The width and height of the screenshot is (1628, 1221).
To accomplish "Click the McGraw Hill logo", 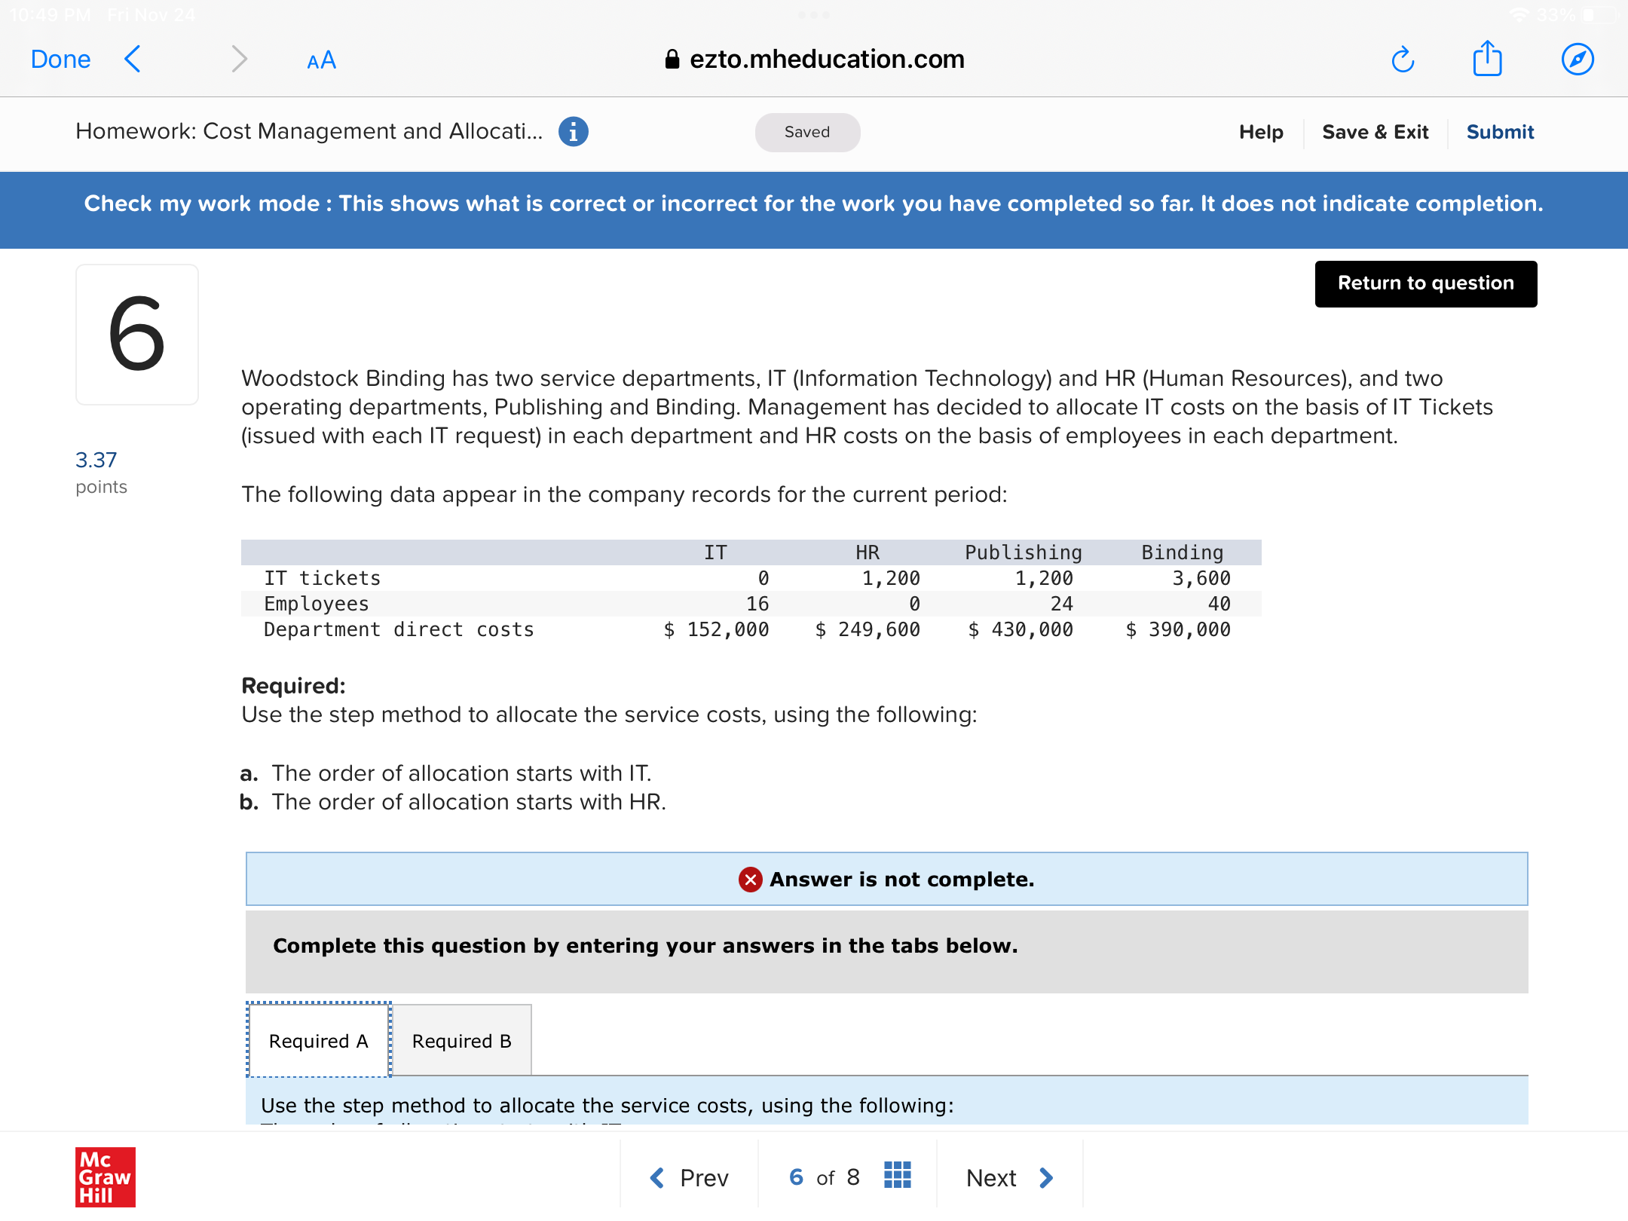I will (105, 1177).
